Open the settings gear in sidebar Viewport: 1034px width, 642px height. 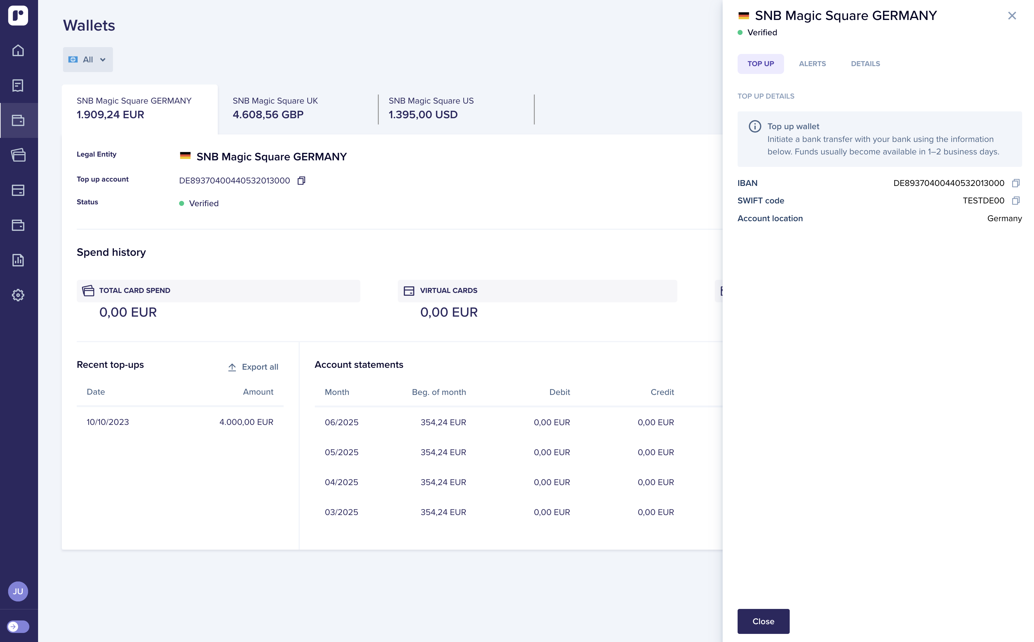coord(18,295)
